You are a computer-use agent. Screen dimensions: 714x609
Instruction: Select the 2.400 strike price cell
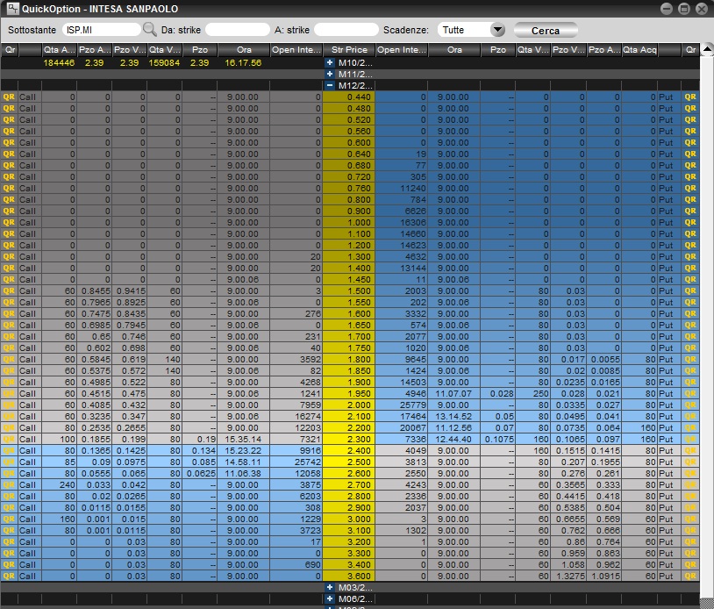349,450
